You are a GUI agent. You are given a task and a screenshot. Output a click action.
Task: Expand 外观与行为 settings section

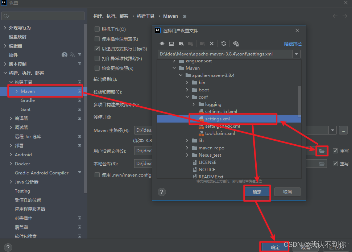click(x=5, y=28)
